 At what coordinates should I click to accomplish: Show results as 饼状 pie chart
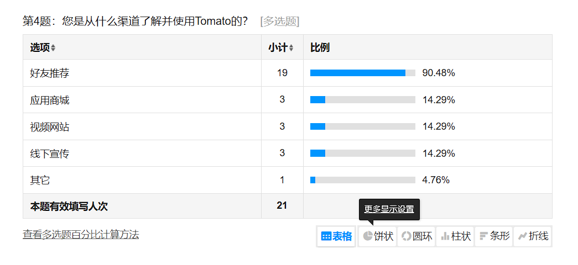coord(378,236)
